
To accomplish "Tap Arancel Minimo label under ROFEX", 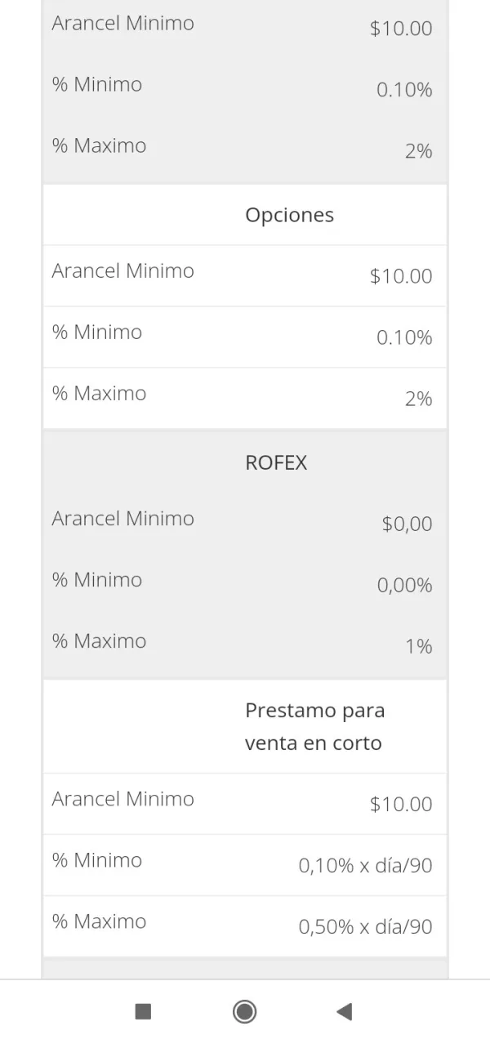I will [x=123, y=518].
